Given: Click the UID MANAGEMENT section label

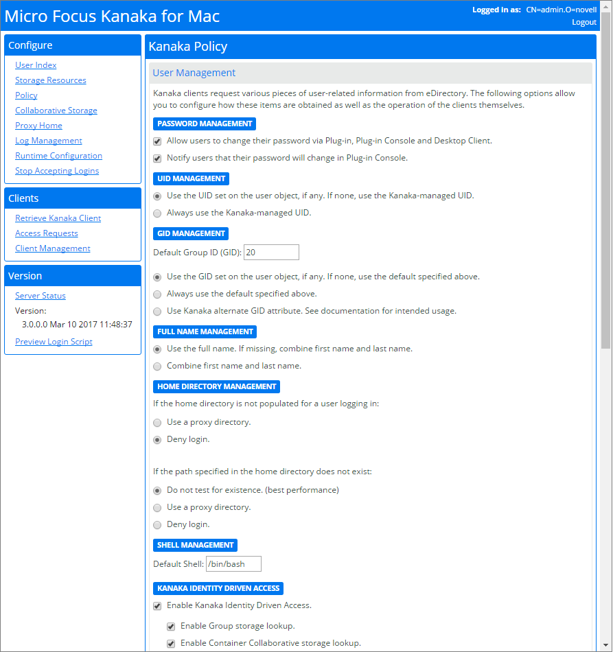Looking at the screenshot, I should point(192,178).
